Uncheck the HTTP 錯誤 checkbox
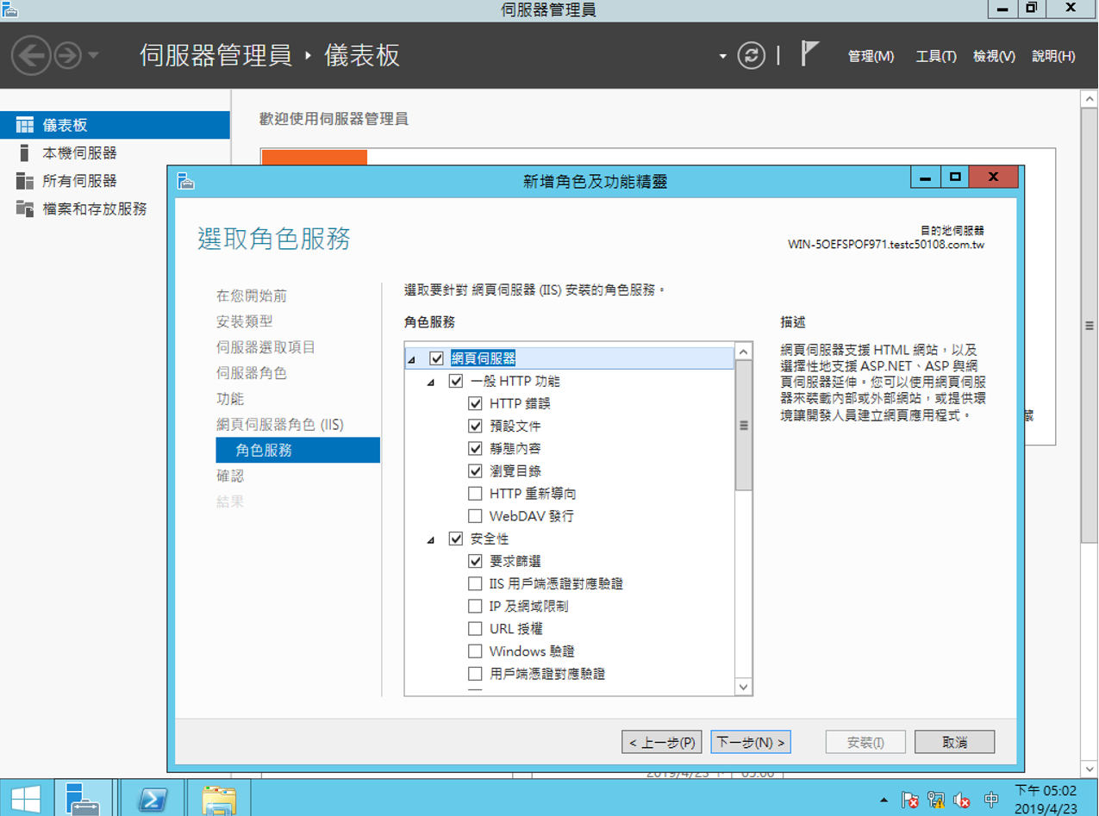 coord(475,403)
